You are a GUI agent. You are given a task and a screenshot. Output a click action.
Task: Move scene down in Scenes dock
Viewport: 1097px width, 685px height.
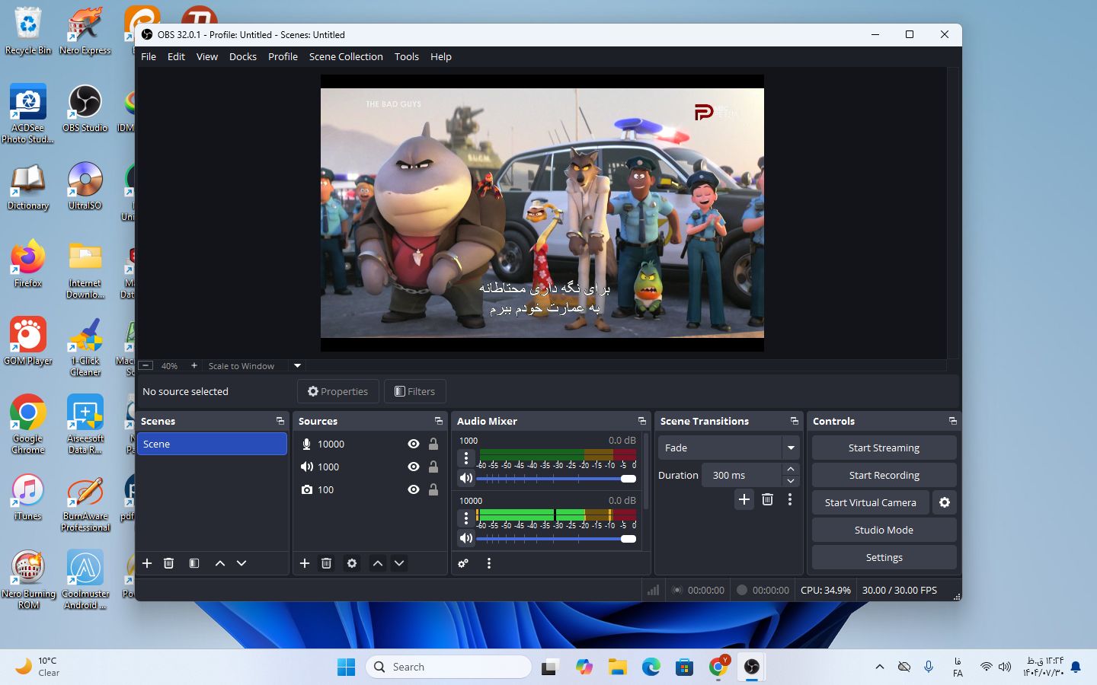coord(241,563)
